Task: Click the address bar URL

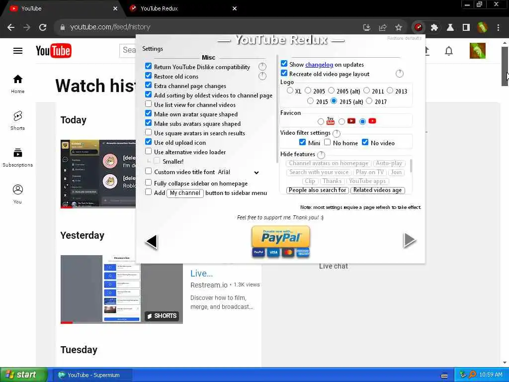Action: click(110, 27)
